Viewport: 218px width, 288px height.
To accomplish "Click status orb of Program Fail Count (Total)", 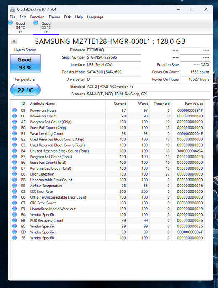I will [14, 157].
